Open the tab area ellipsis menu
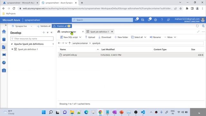Viewport: 206px width, 116px height. (203, 32)
